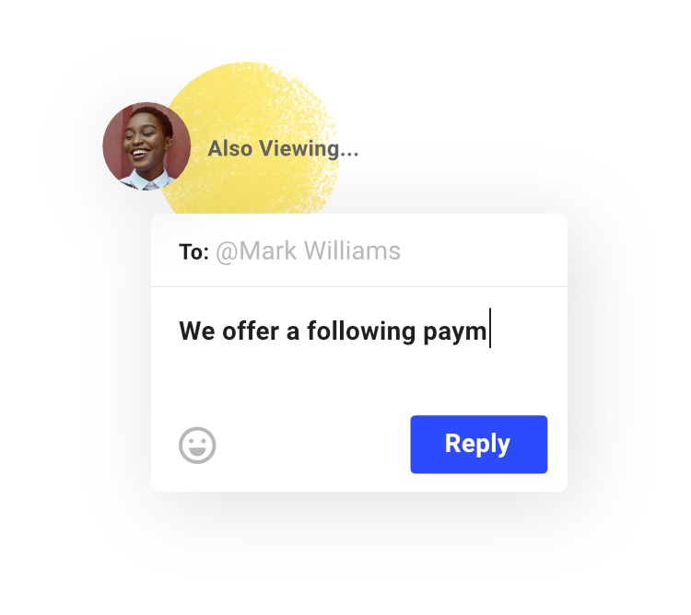Click the '@' symbol before Mark Williams

[x=227, y=252]
